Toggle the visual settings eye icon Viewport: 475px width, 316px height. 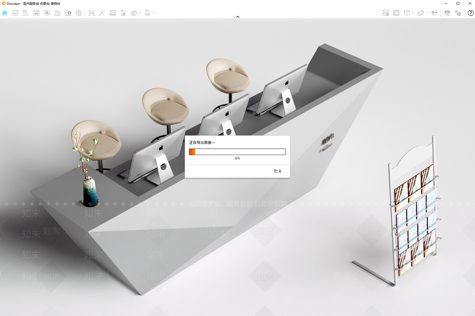pyautogui.click(x=447, y=13)
